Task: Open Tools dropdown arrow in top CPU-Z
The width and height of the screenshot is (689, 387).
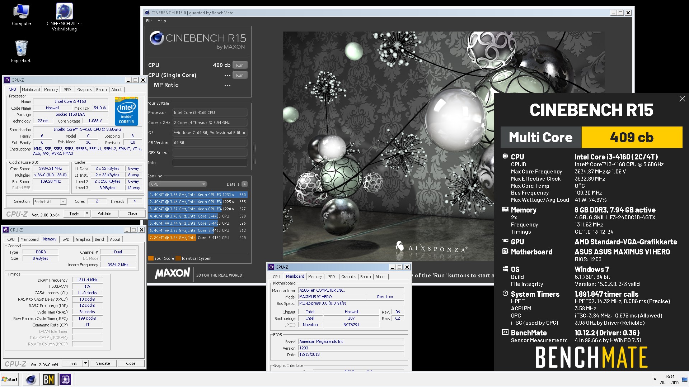Action: coord(86,214)
